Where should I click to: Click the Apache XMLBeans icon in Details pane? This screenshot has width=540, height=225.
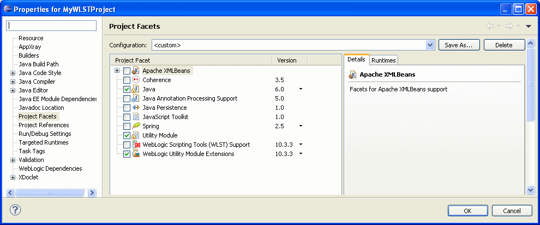(353, 75)
